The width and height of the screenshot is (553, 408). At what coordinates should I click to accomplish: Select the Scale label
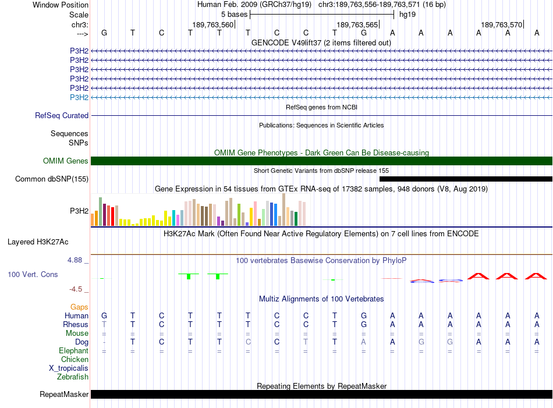tap(79, 15)
